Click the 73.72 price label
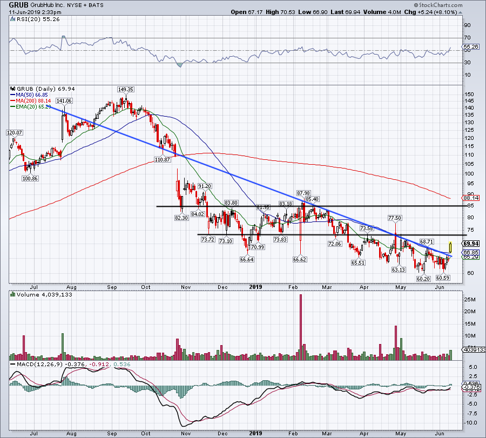Screen dimensions: 486x438 [208, 239]
